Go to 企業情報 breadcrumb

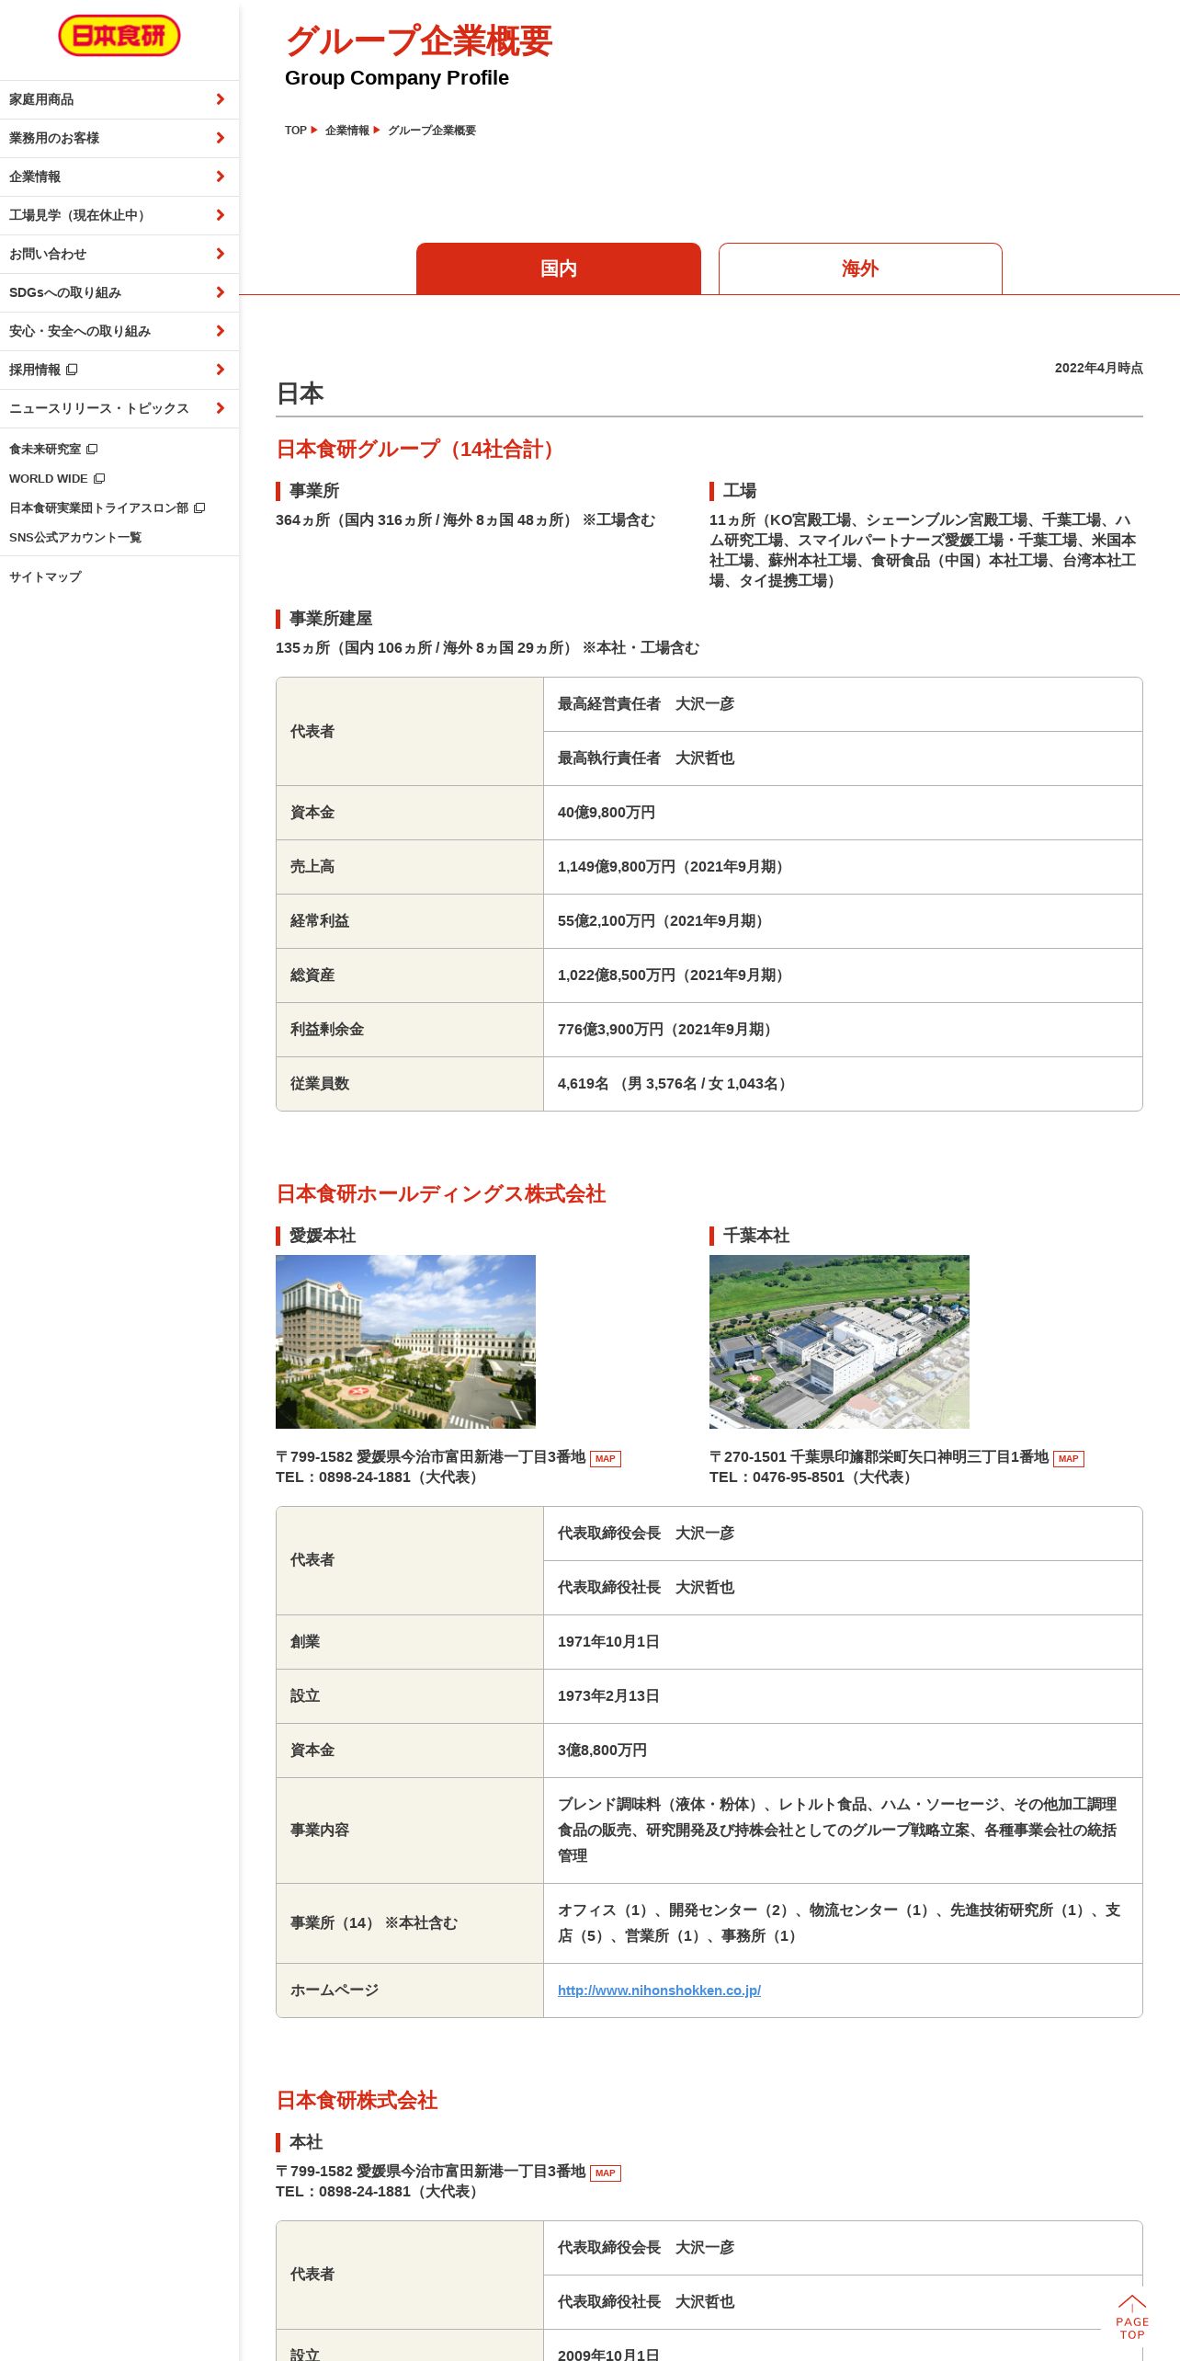(x=347, y=131)
